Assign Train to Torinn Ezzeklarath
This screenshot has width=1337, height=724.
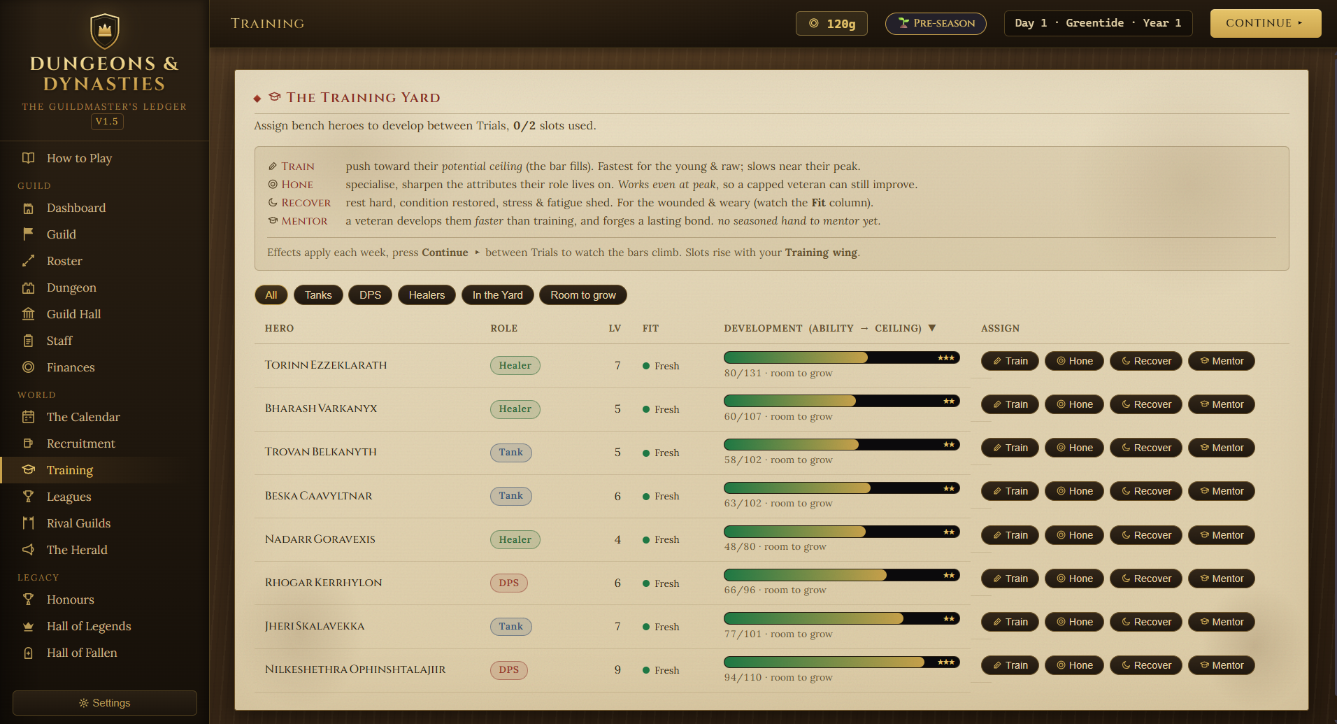click(1010, 361)
